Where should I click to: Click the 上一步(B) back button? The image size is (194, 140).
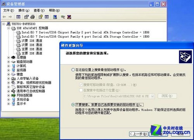(x=139, y=134)
